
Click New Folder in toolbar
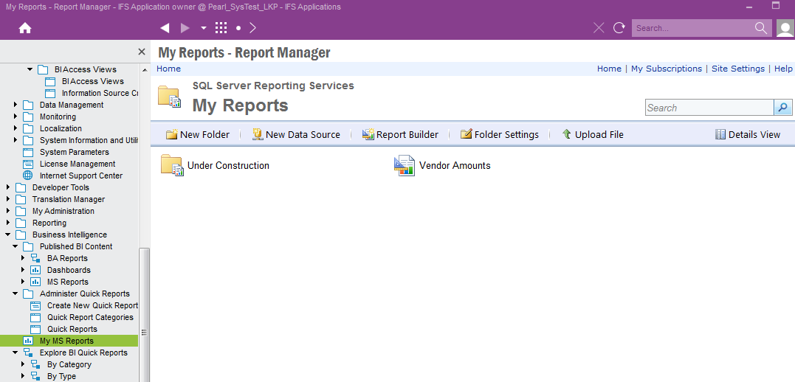coord(198,135)
